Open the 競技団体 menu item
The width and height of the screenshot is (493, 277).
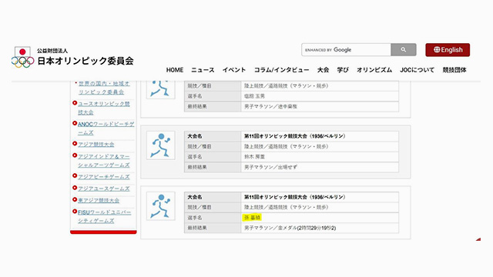click(454, 70)
